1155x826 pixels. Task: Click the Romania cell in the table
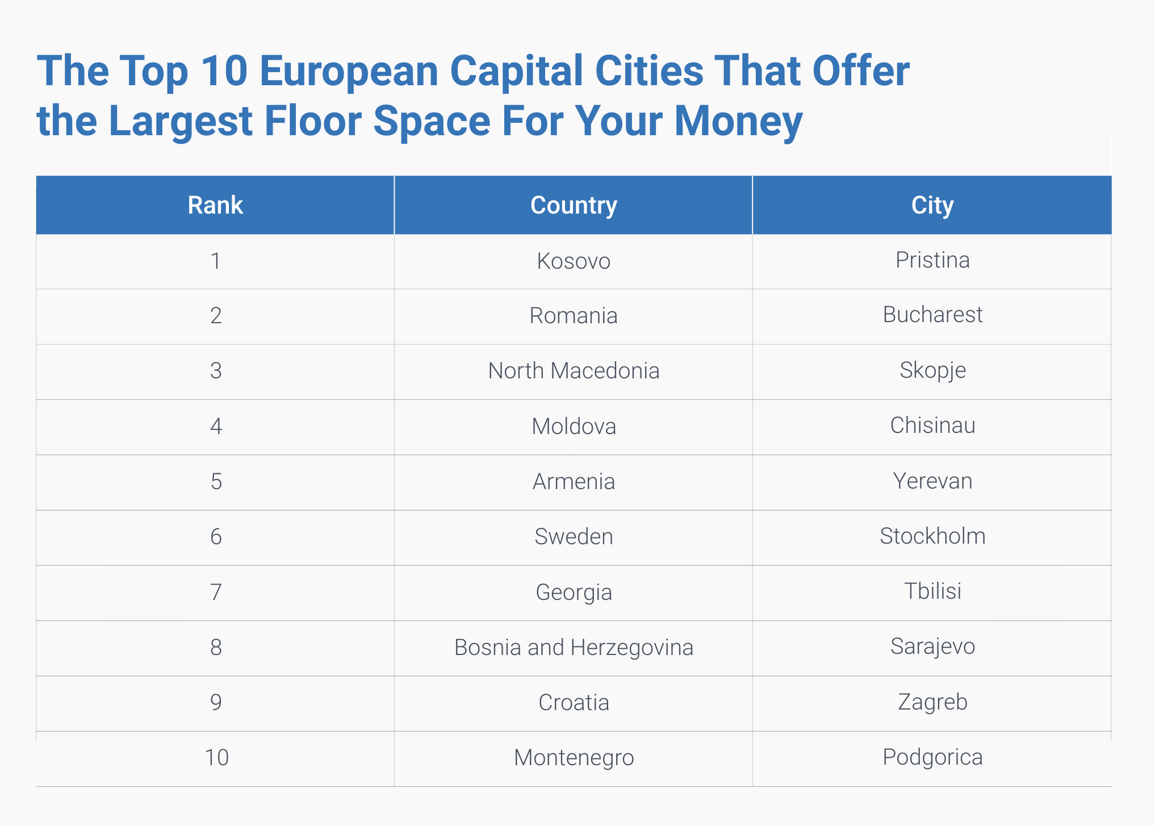[x=574, y=316]
